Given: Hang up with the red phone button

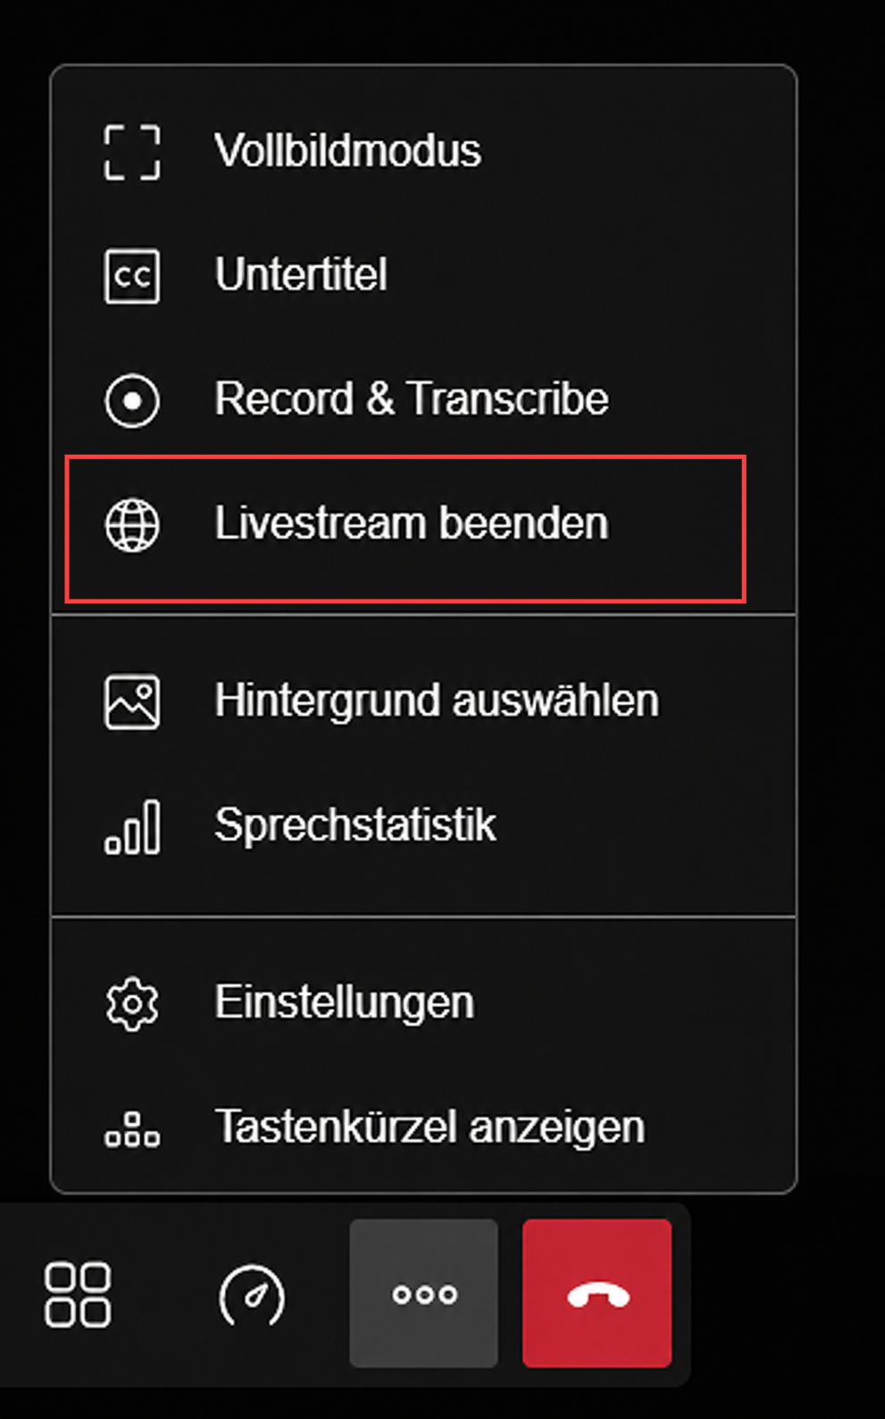Looking at the screenshot, I should pos(597,1294).
